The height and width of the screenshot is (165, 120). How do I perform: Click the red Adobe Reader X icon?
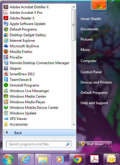click(6, 18)
